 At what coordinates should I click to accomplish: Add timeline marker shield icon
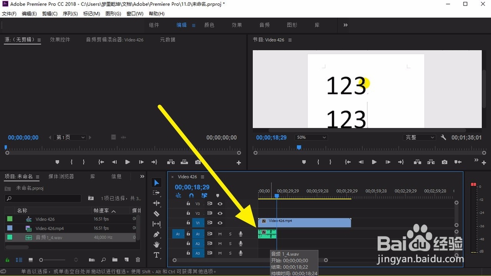pyautogui.click(x=218, y=196)
